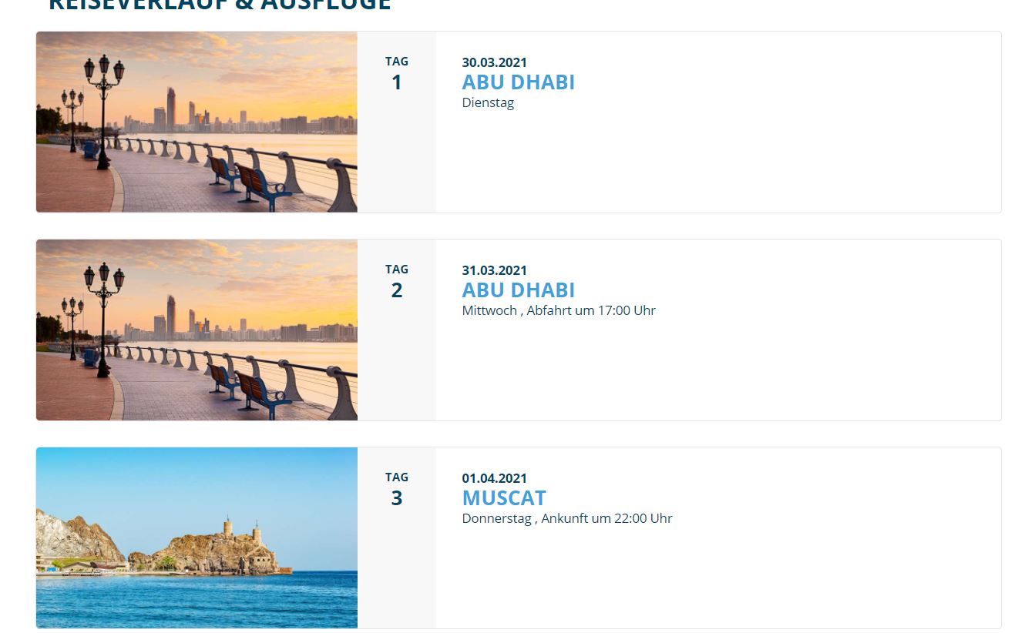Open the Abu Dhabi photo on day 2 card

click(x=197, y=330)
